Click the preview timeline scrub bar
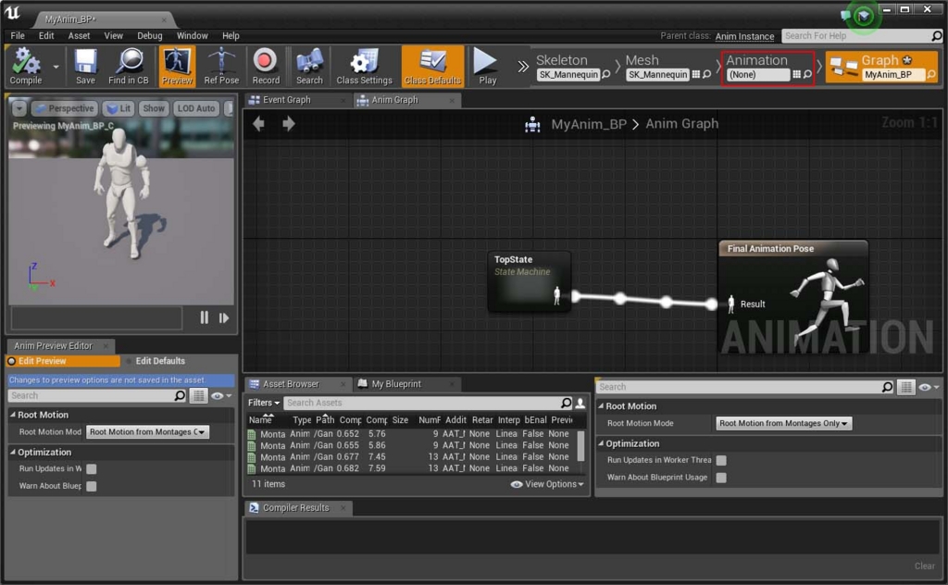 [96, 317]
